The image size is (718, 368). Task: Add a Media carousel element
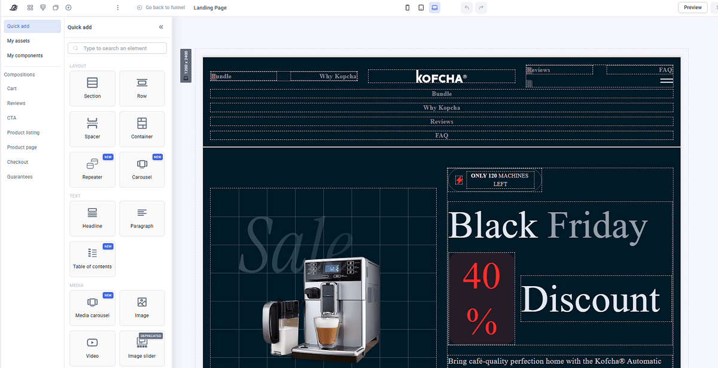point(92,308)
